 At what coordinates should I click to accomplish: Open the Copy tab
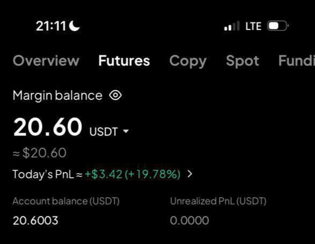pos(188,61)
